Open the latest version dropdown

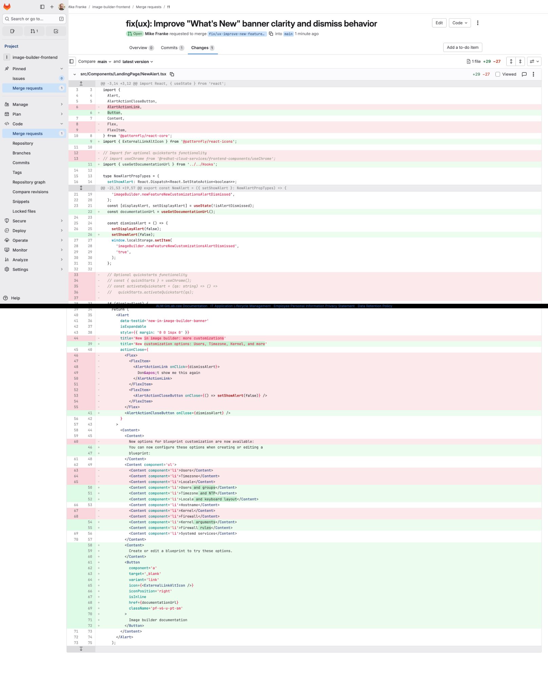pyautogui.click(x=137, y=61)
